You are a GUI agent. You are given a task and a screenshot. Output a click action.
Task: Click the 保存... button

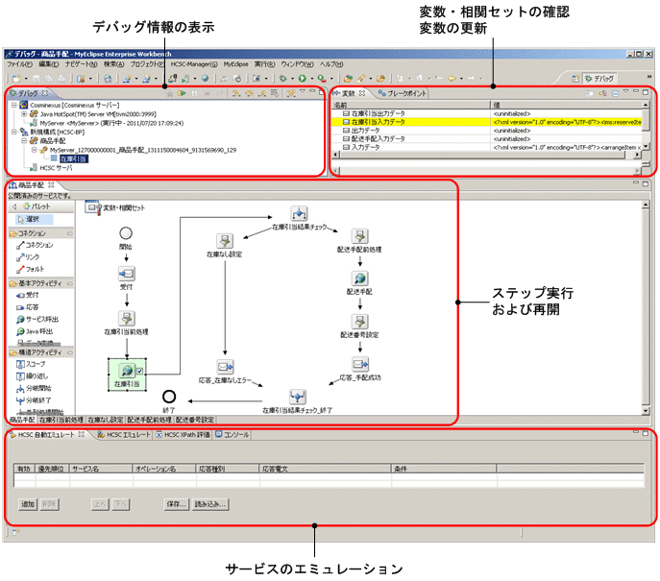(176, 503)
